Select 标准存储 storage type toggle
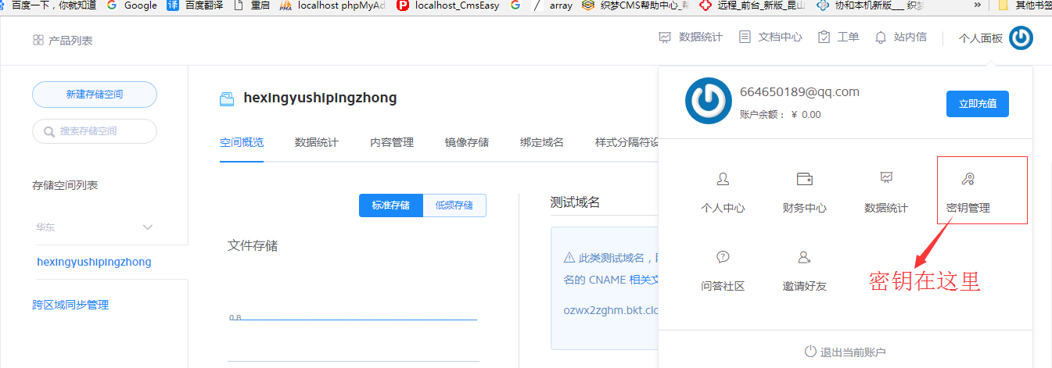1052x368 pixels. click(390, 205)
